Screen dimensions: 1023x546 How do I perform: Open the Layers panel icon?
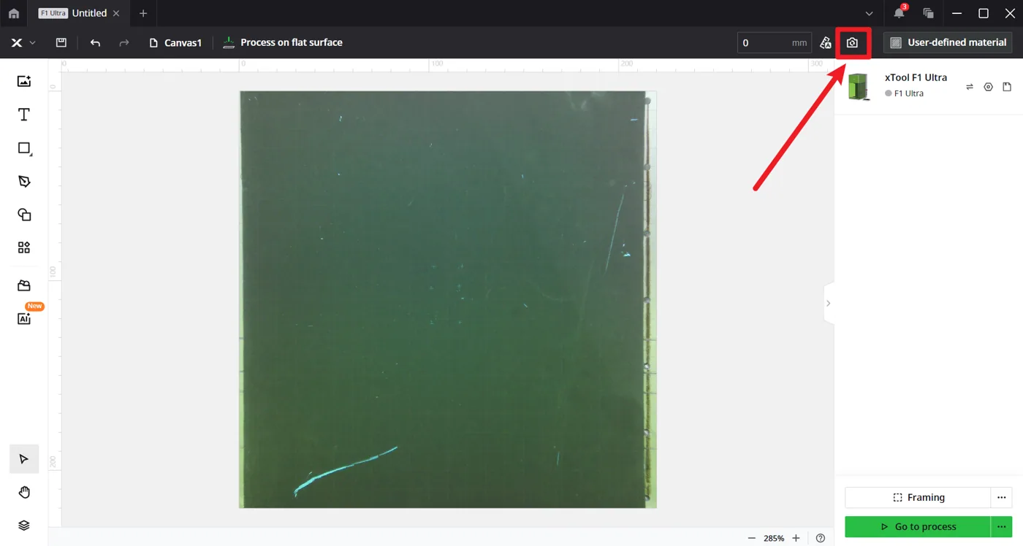[x=24, y=526]
